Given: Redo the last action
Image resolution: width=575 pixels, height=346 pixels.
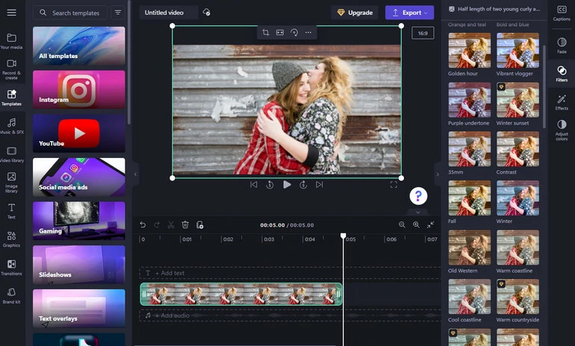Looking at the screenshot, I should (157, 224).
